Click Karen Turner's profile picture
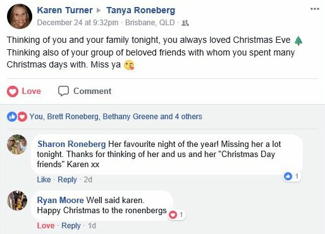The height and width of the screenshot is (234, 325). pos(20,16)
